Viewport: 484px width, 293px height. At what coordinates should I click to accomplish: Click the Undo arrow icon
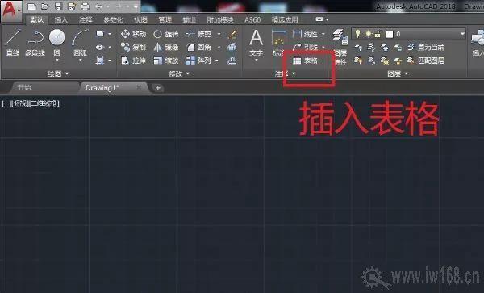pyautogui.click(x=98, y=6)
